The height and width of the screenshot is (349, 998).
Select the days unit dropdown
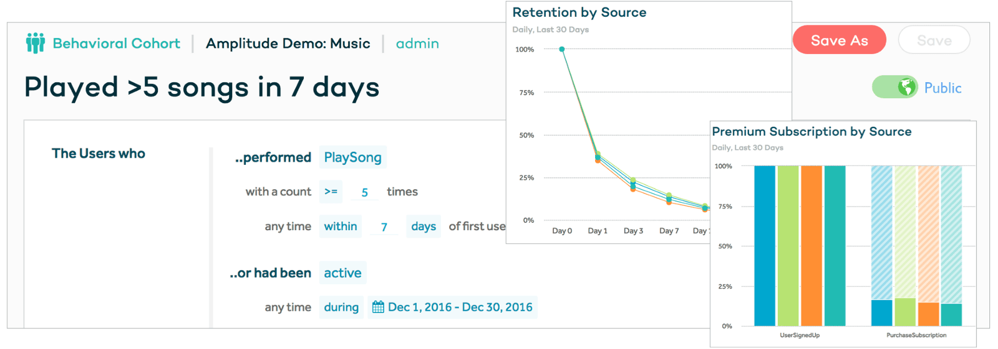(424, 226)
